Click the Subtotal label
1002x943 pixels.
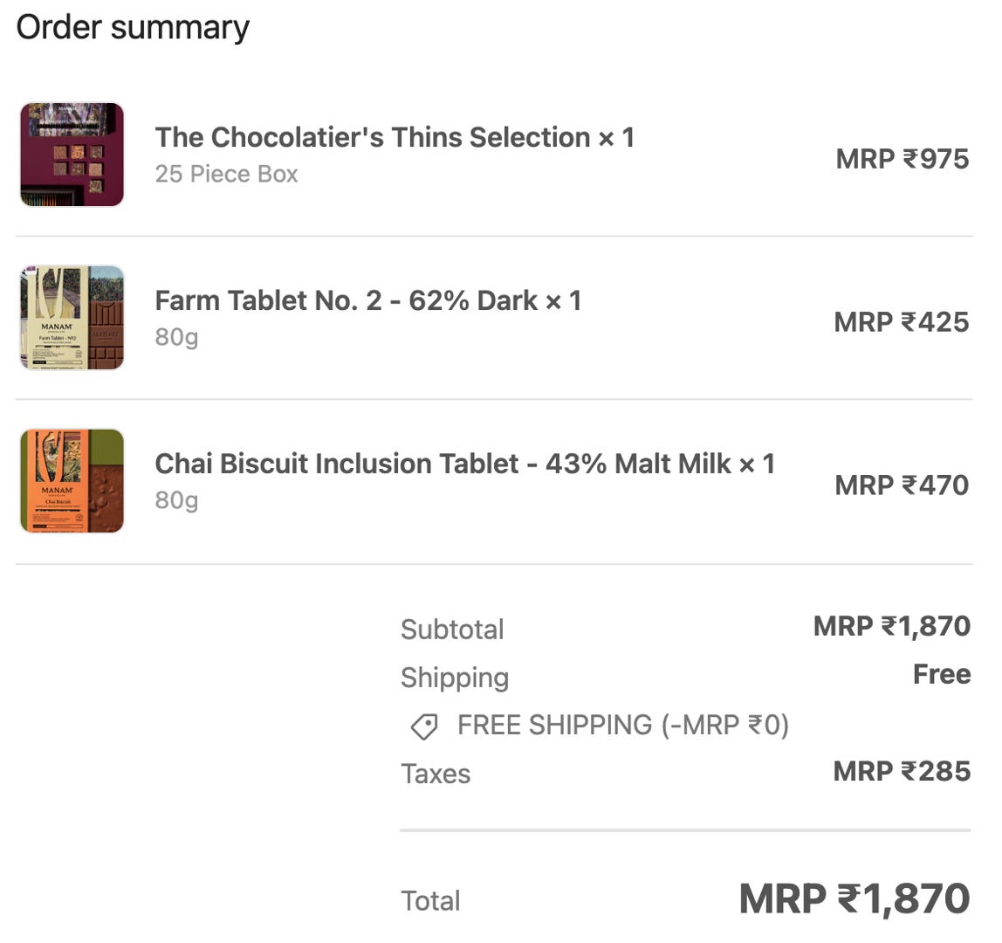tap(452, 630)
